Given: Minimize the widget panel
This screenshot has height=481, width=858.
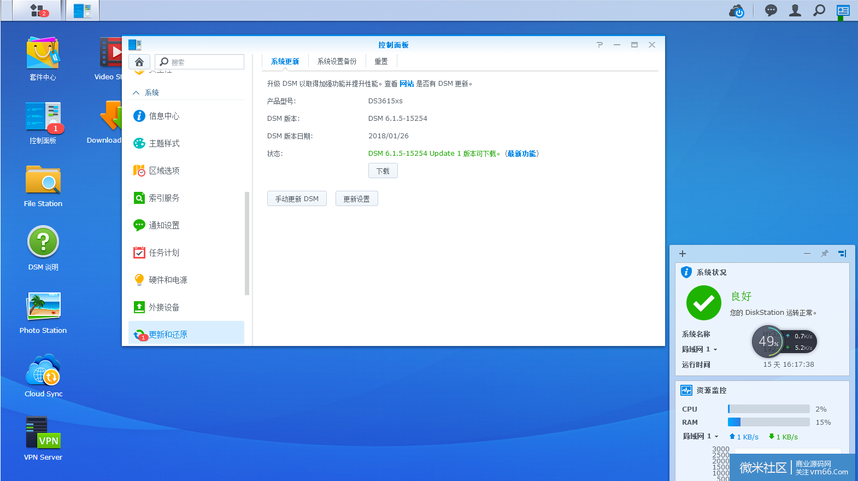Looking at the screenshot, I should coord(807,254).
